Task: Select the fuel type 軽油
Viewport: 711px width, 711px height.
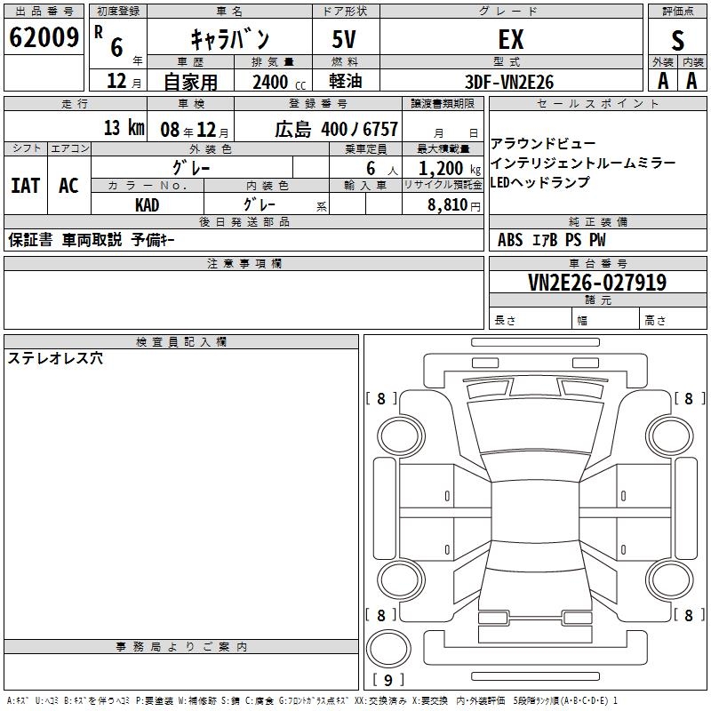Action: tap(346, 81)
